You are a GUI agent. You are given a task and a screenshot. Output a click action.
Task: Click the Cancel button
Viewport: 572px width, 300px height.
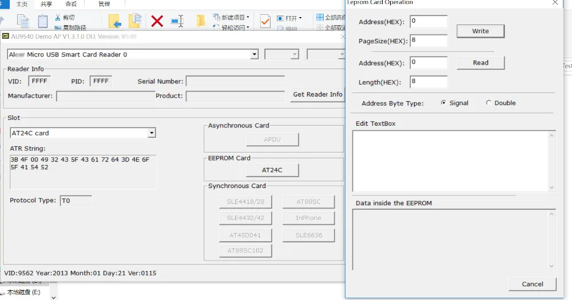click(x=532, y=284)
